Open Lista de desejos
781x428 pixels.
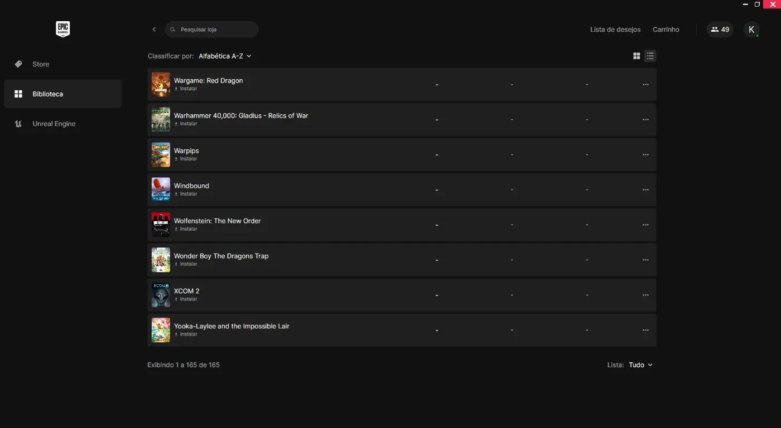pos(615,30)
